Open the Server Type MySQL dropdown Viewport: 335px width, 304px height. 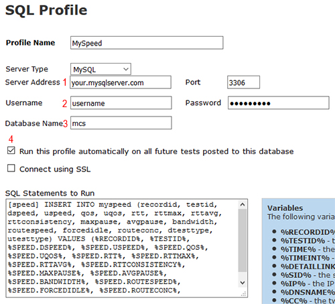point(100,69)
